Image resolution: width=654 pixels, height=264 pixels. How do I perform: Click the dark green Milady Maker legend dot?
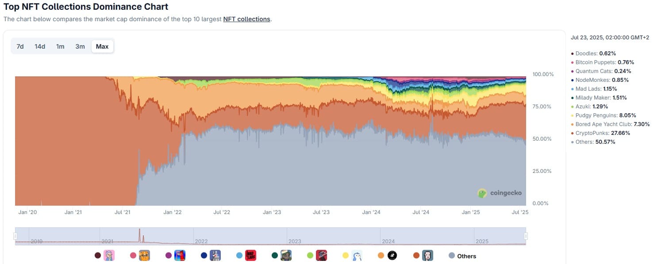pyautogui.click(x=275, y=256)
